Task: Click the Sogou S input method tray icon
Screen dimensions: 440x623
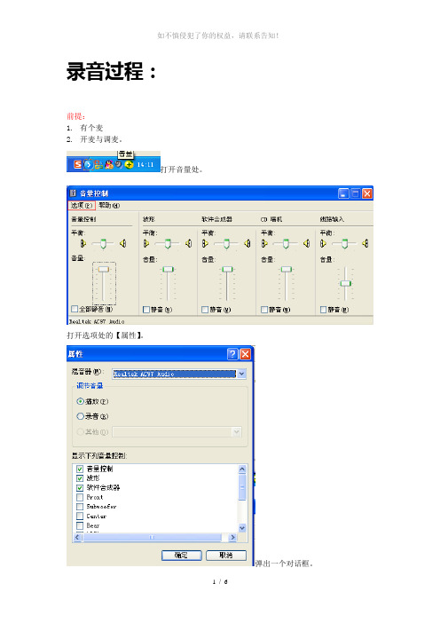Action: (78, 164)
